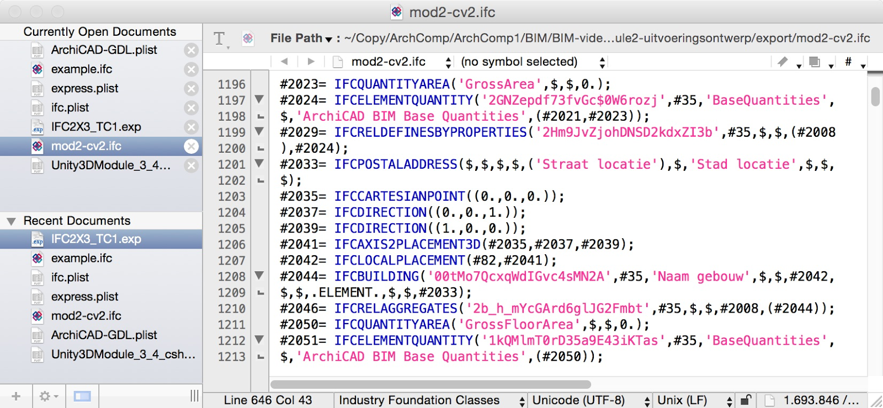Open the gear action menu in sidebar

pyautogui.click(x=49, y=396)
